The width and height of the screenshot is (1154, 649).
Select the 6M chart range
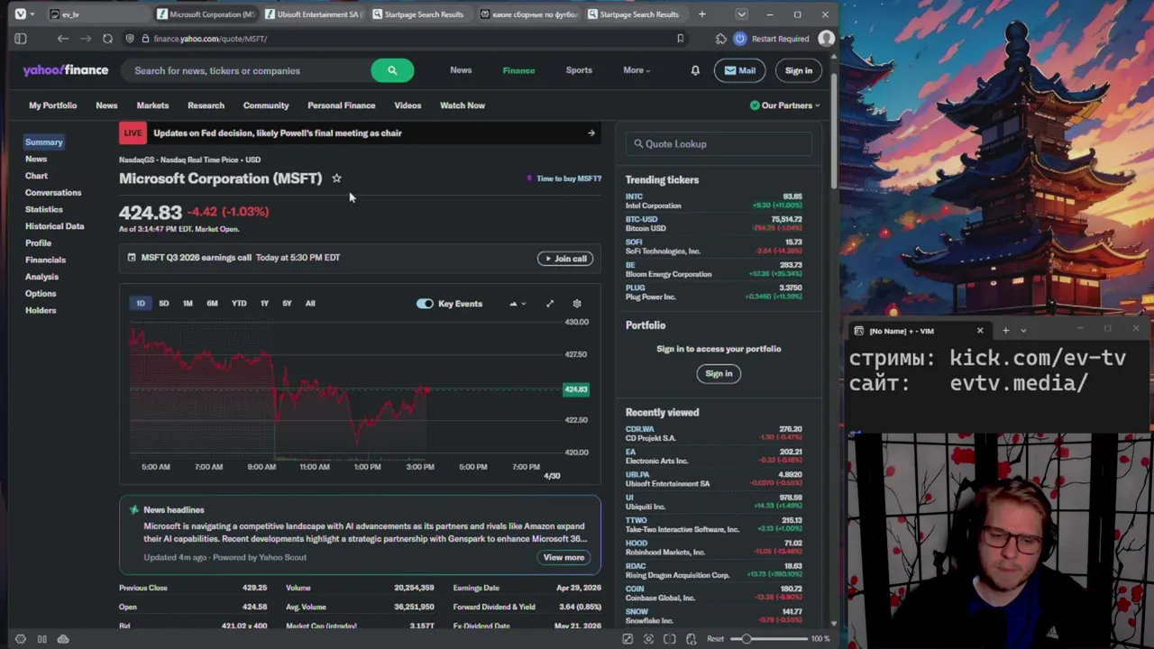212,304
